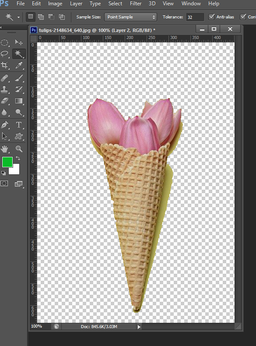The width and height of the screenshot is (256, 346).
Task: Choose Add to Selection mode
Action: tap(41, 17)
